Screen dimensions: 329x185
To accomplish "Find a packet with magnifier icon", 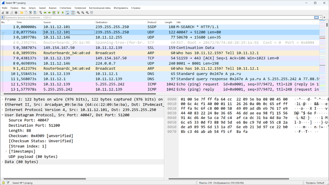I will pyautogui.click(x=40, y=13).
